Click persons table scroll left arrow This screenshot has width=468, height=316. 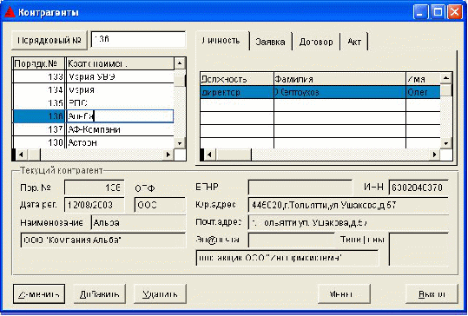[x=209, y=155]
